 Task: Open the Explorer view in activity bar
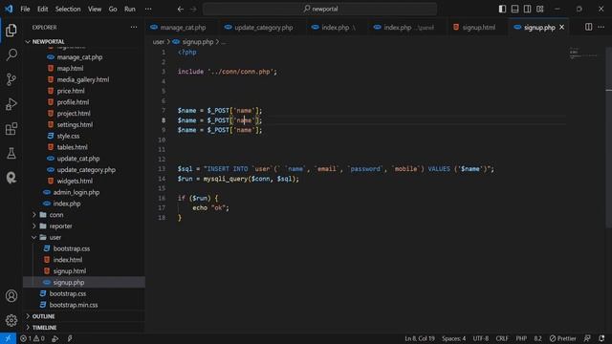[x=11, y=30]
